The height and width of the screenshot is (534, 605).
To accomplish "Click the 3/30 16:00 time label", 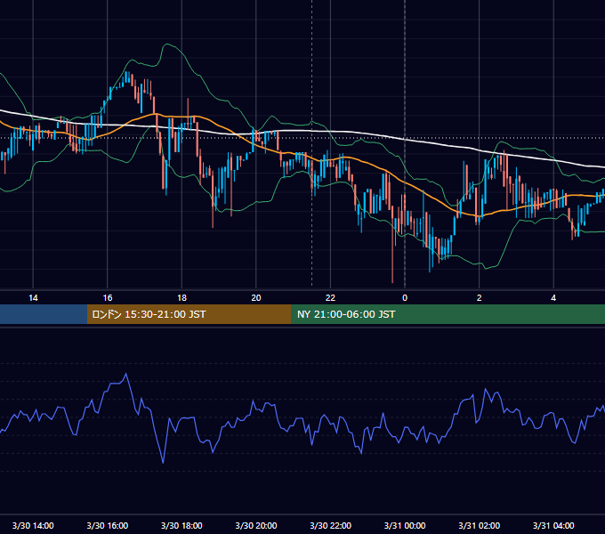I will coord(108,525).
